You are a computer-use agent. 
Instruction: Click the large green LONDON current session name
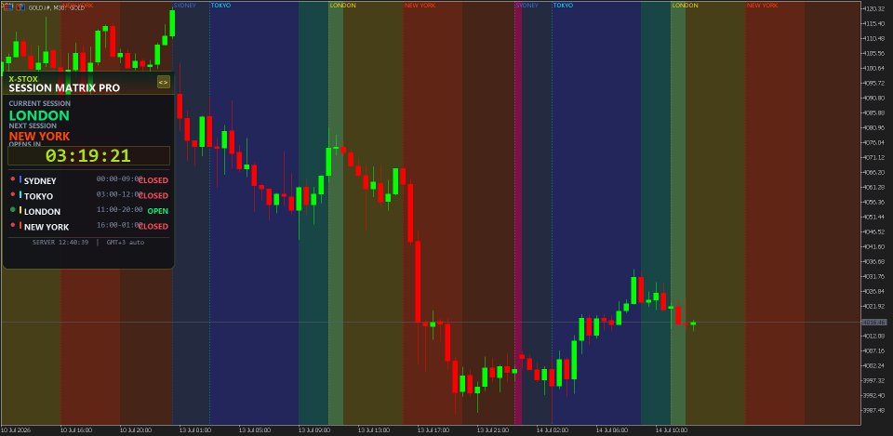(x=39, y=115)
